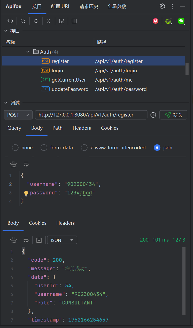Click the expand all icon
Screen dimensions: 193x328
click(x=36, y=21)
